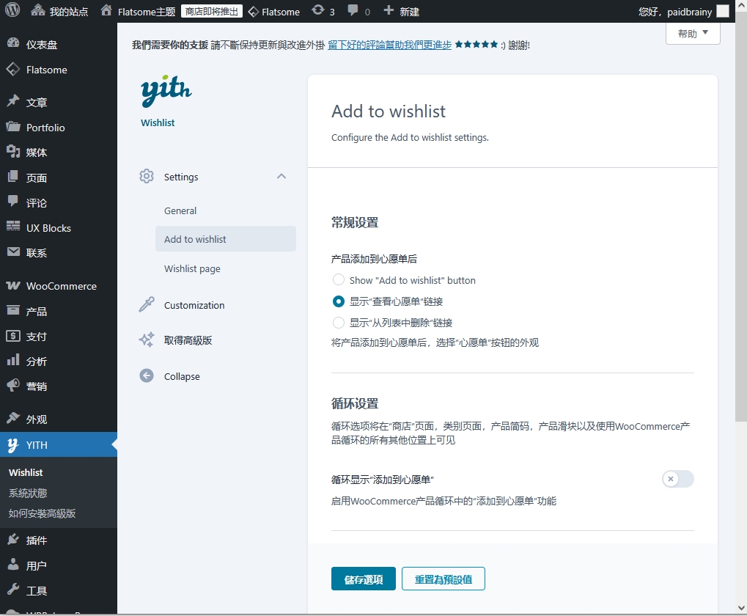Viewport: 747px width, 616px height.
Task: Click the 工具 wrench icon
Action: click(13, 590)
